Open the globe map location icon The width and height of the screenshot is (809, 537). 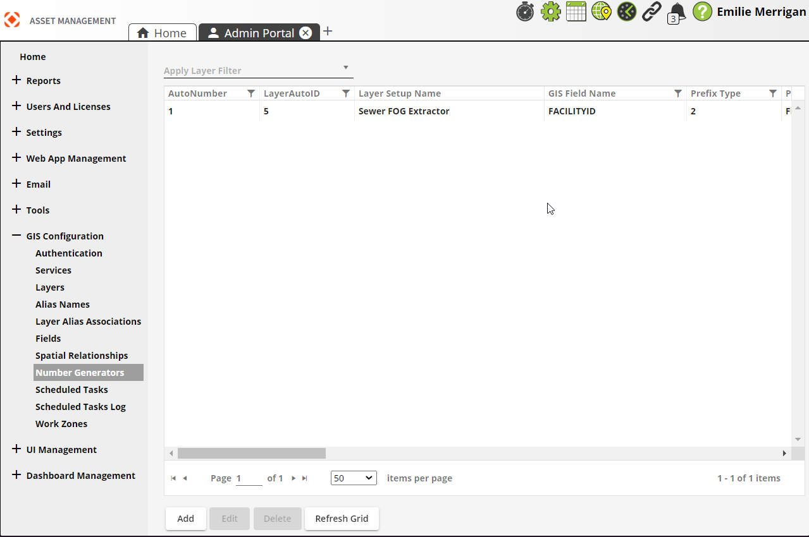tap(602, 11)
